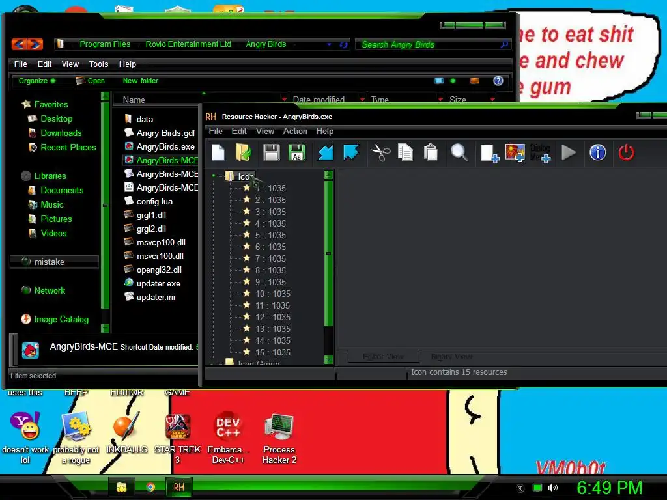Viewport: 667px width, 500px height.
Task: Open the Organize dropdown
Action: click(x=36, y=81)
